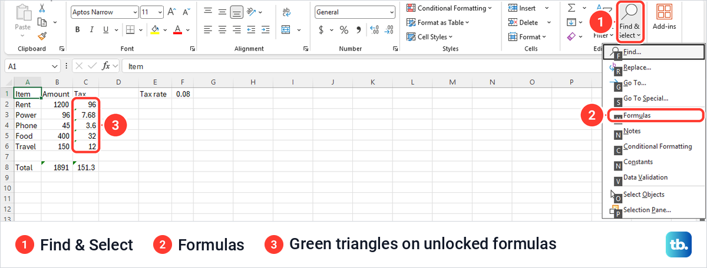Click the Percent Style icon
Viewport: 707px width, 268px height.
[344, 30]
